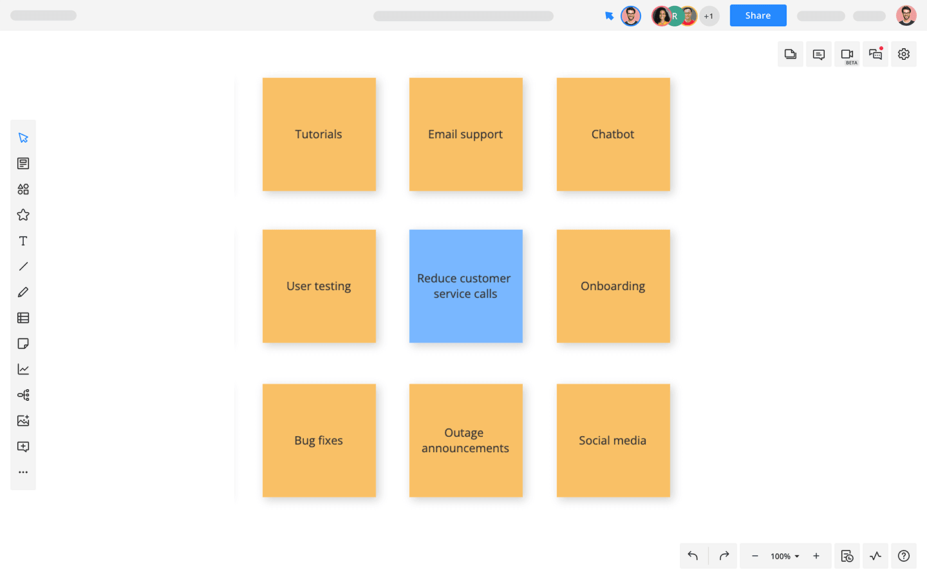Open the settings gear
Image resolution: width=927 pixels, height=579 pixels.
pos(904,54)
